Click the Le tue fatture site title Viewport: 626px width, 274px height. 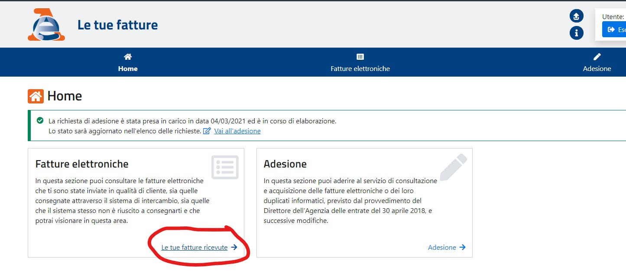pos(117,25)
